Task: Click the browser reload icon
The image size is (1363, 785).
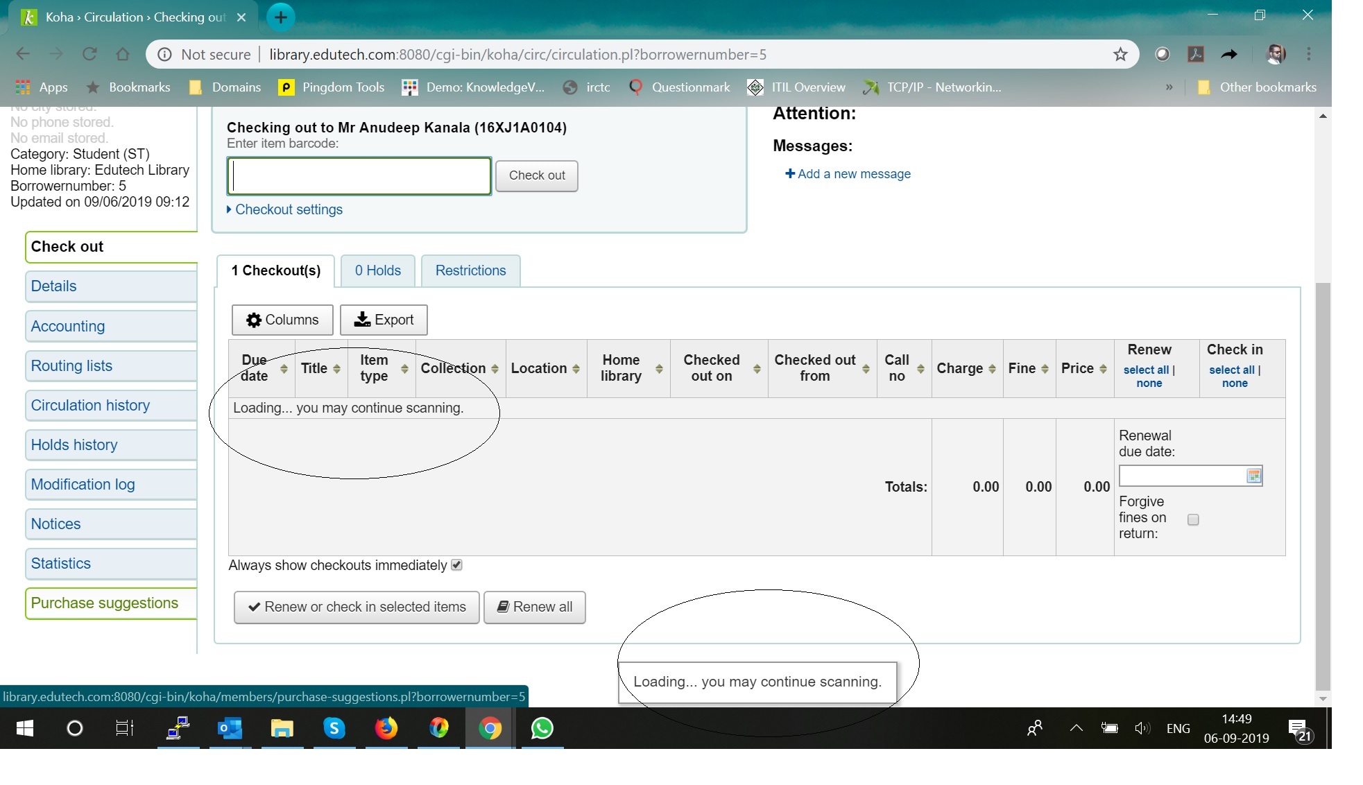Action: (x=89, y=54)
